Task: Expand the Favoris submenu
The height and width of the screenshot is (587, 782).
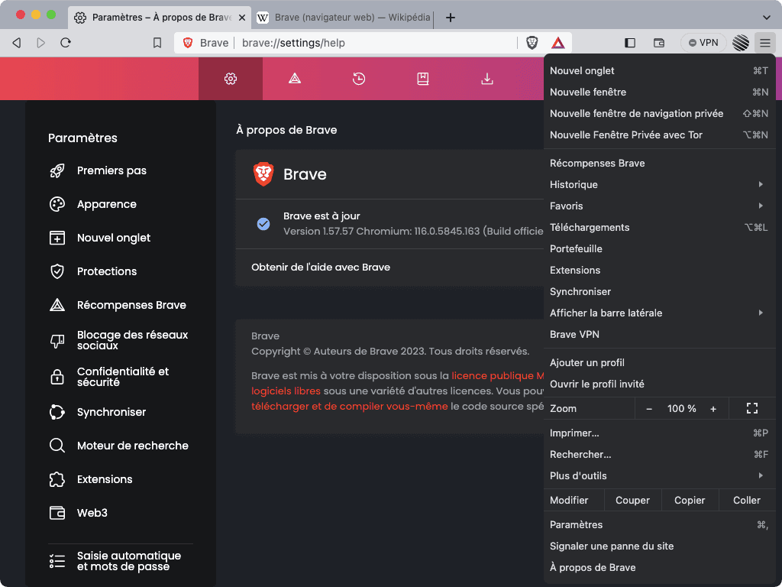Action: 658,206
